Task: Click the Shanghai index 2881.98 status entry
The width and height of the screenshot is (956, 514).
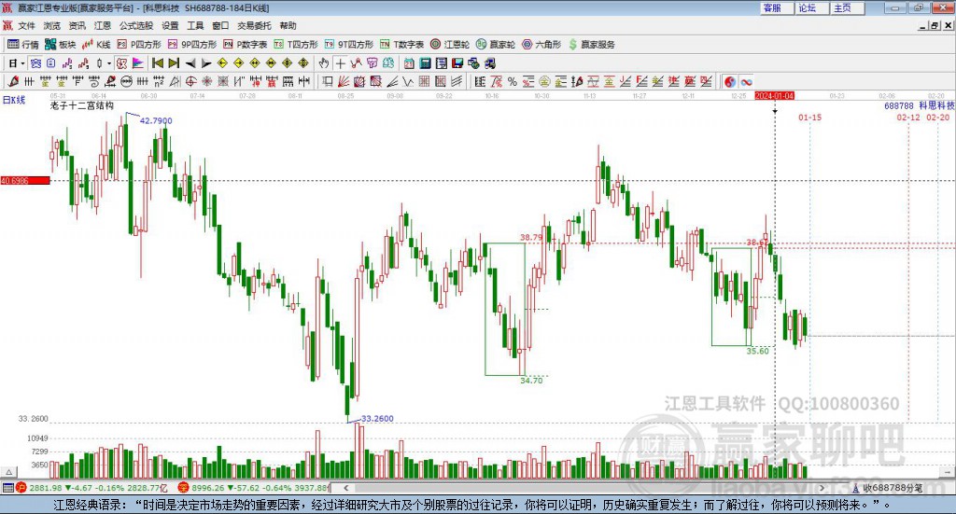Action: click(x=92, y=488)
